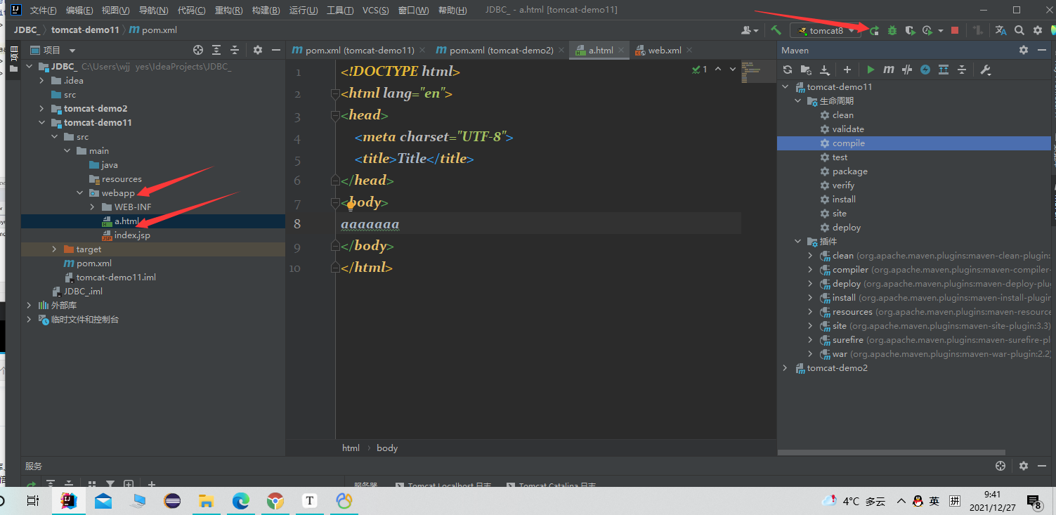Hide the Project panel with minus icon
This screenshot has width=1056, height=515.
[x=276, y=50]
